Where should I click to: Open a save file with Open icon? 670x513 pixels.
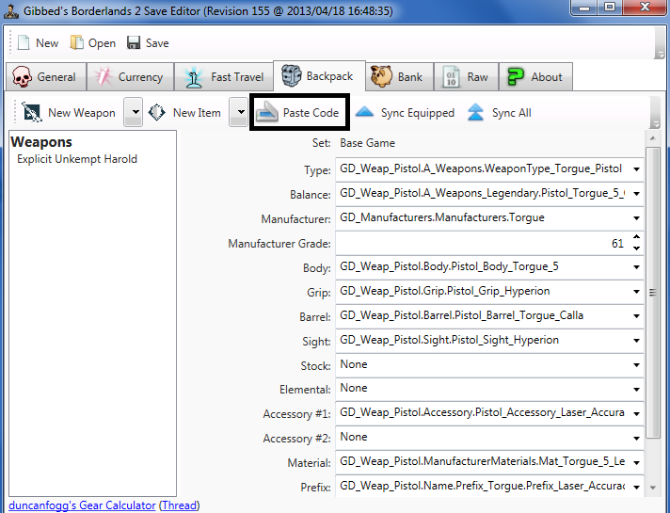tap(77, 43)
